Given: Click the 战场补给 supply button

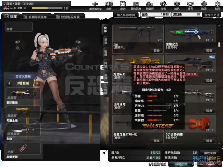Looking at the screenshot, I should click(x=181, y=164).
